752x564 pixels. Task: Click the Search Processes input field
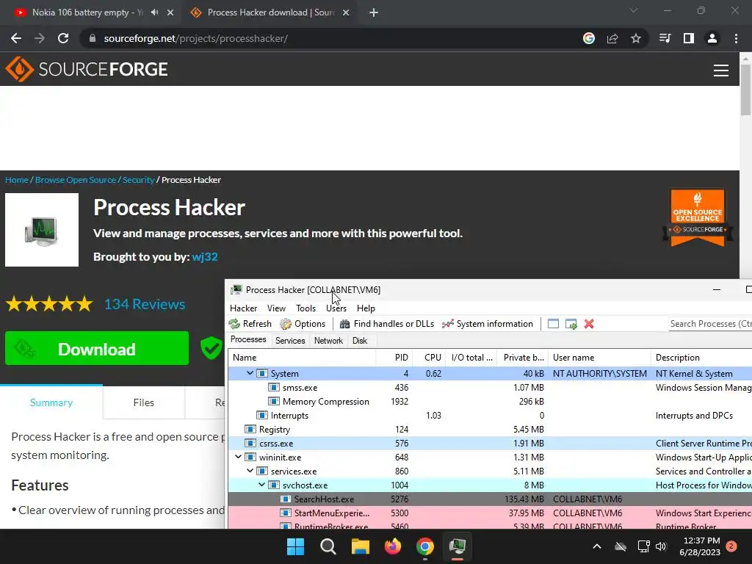click(x=710, y=324)
